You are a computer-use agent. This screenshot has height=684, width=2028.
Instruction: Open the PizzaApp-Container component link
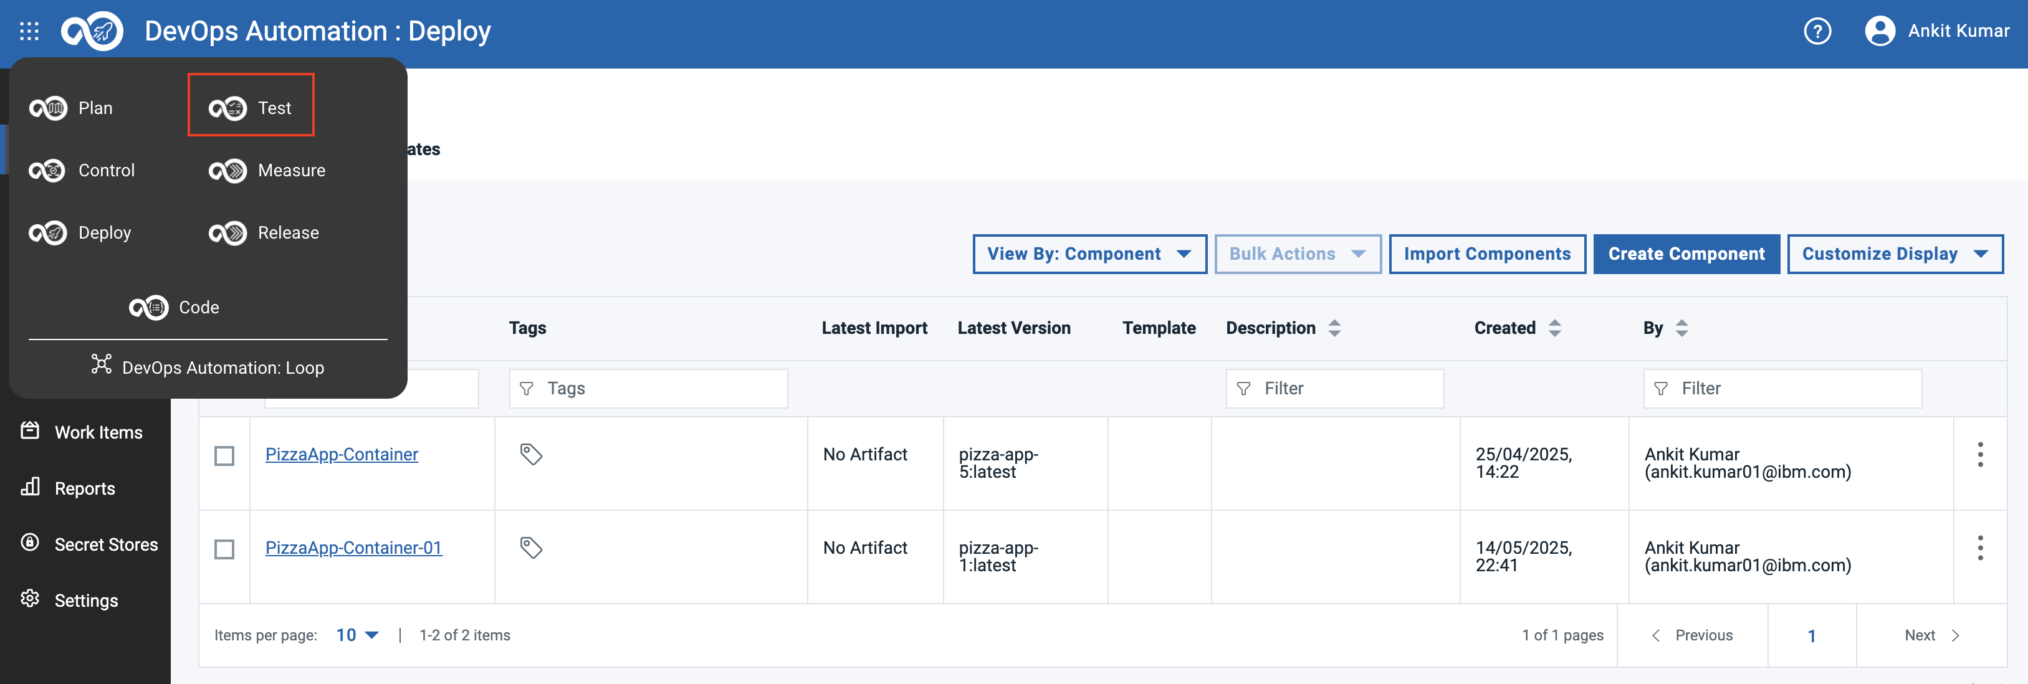click(342, 454)
